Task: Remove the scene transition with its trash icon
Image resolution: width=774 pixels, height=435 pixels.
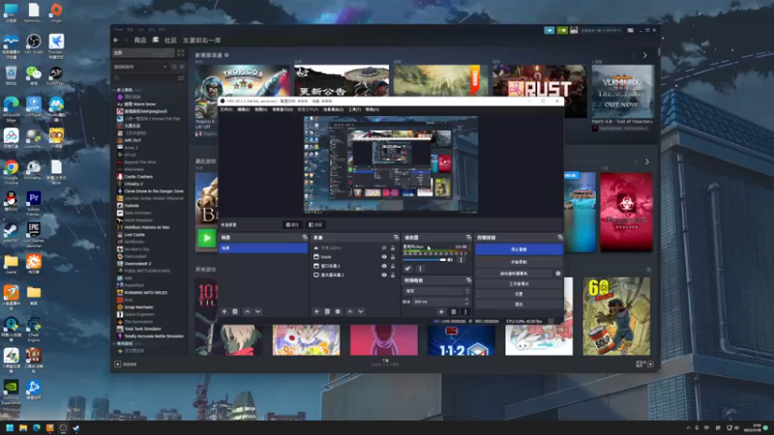Action: [x=454, y=311]
